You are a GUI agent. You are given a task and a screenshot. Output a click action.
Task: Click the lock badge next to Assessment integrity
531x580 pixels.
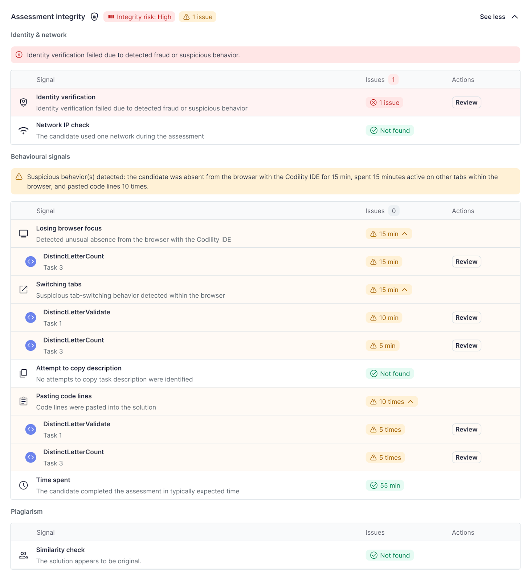tap(94, 17)
